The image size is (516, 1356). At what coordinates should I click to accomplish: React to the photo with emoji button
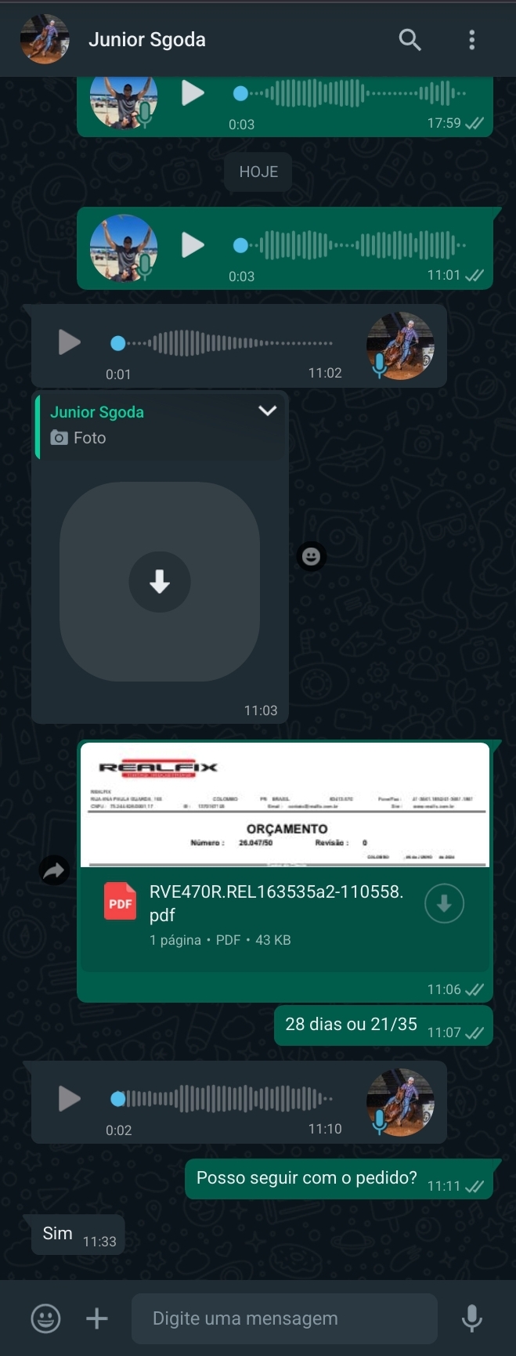coord(312,556)
